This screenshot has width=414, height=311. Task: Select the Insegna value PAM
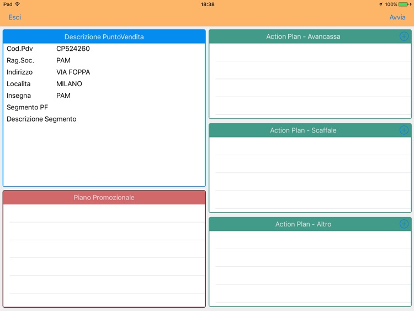pyautogui.click(x=63, y=96)
